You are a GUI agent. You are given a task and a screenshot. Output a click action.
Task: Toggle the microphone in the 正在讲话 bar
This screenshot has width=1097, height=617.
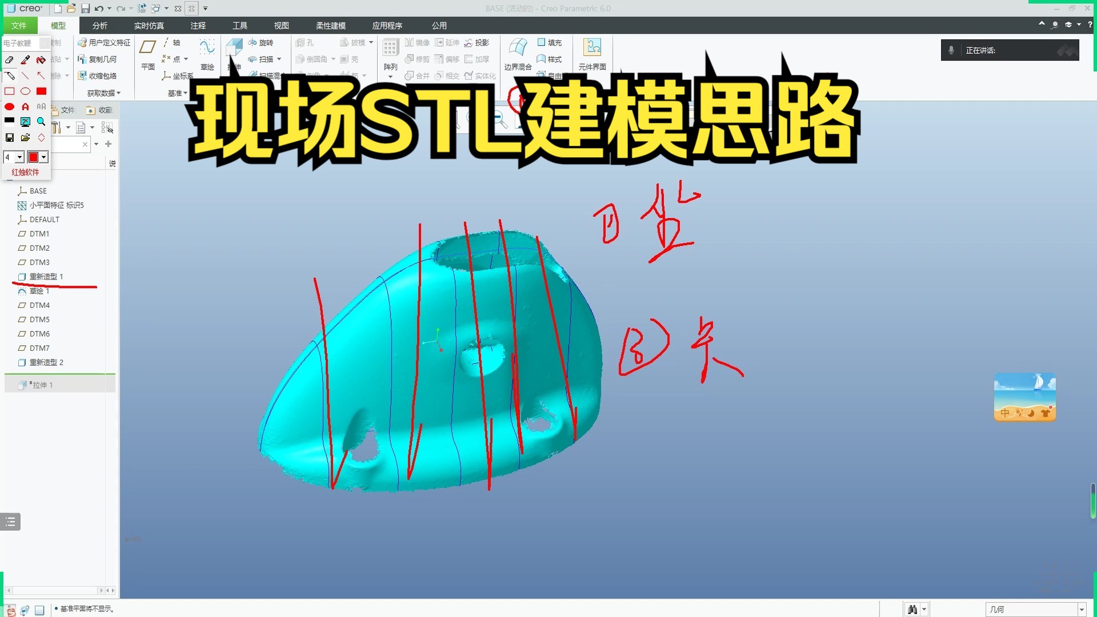pyautogui.click(x=951, y=50)
